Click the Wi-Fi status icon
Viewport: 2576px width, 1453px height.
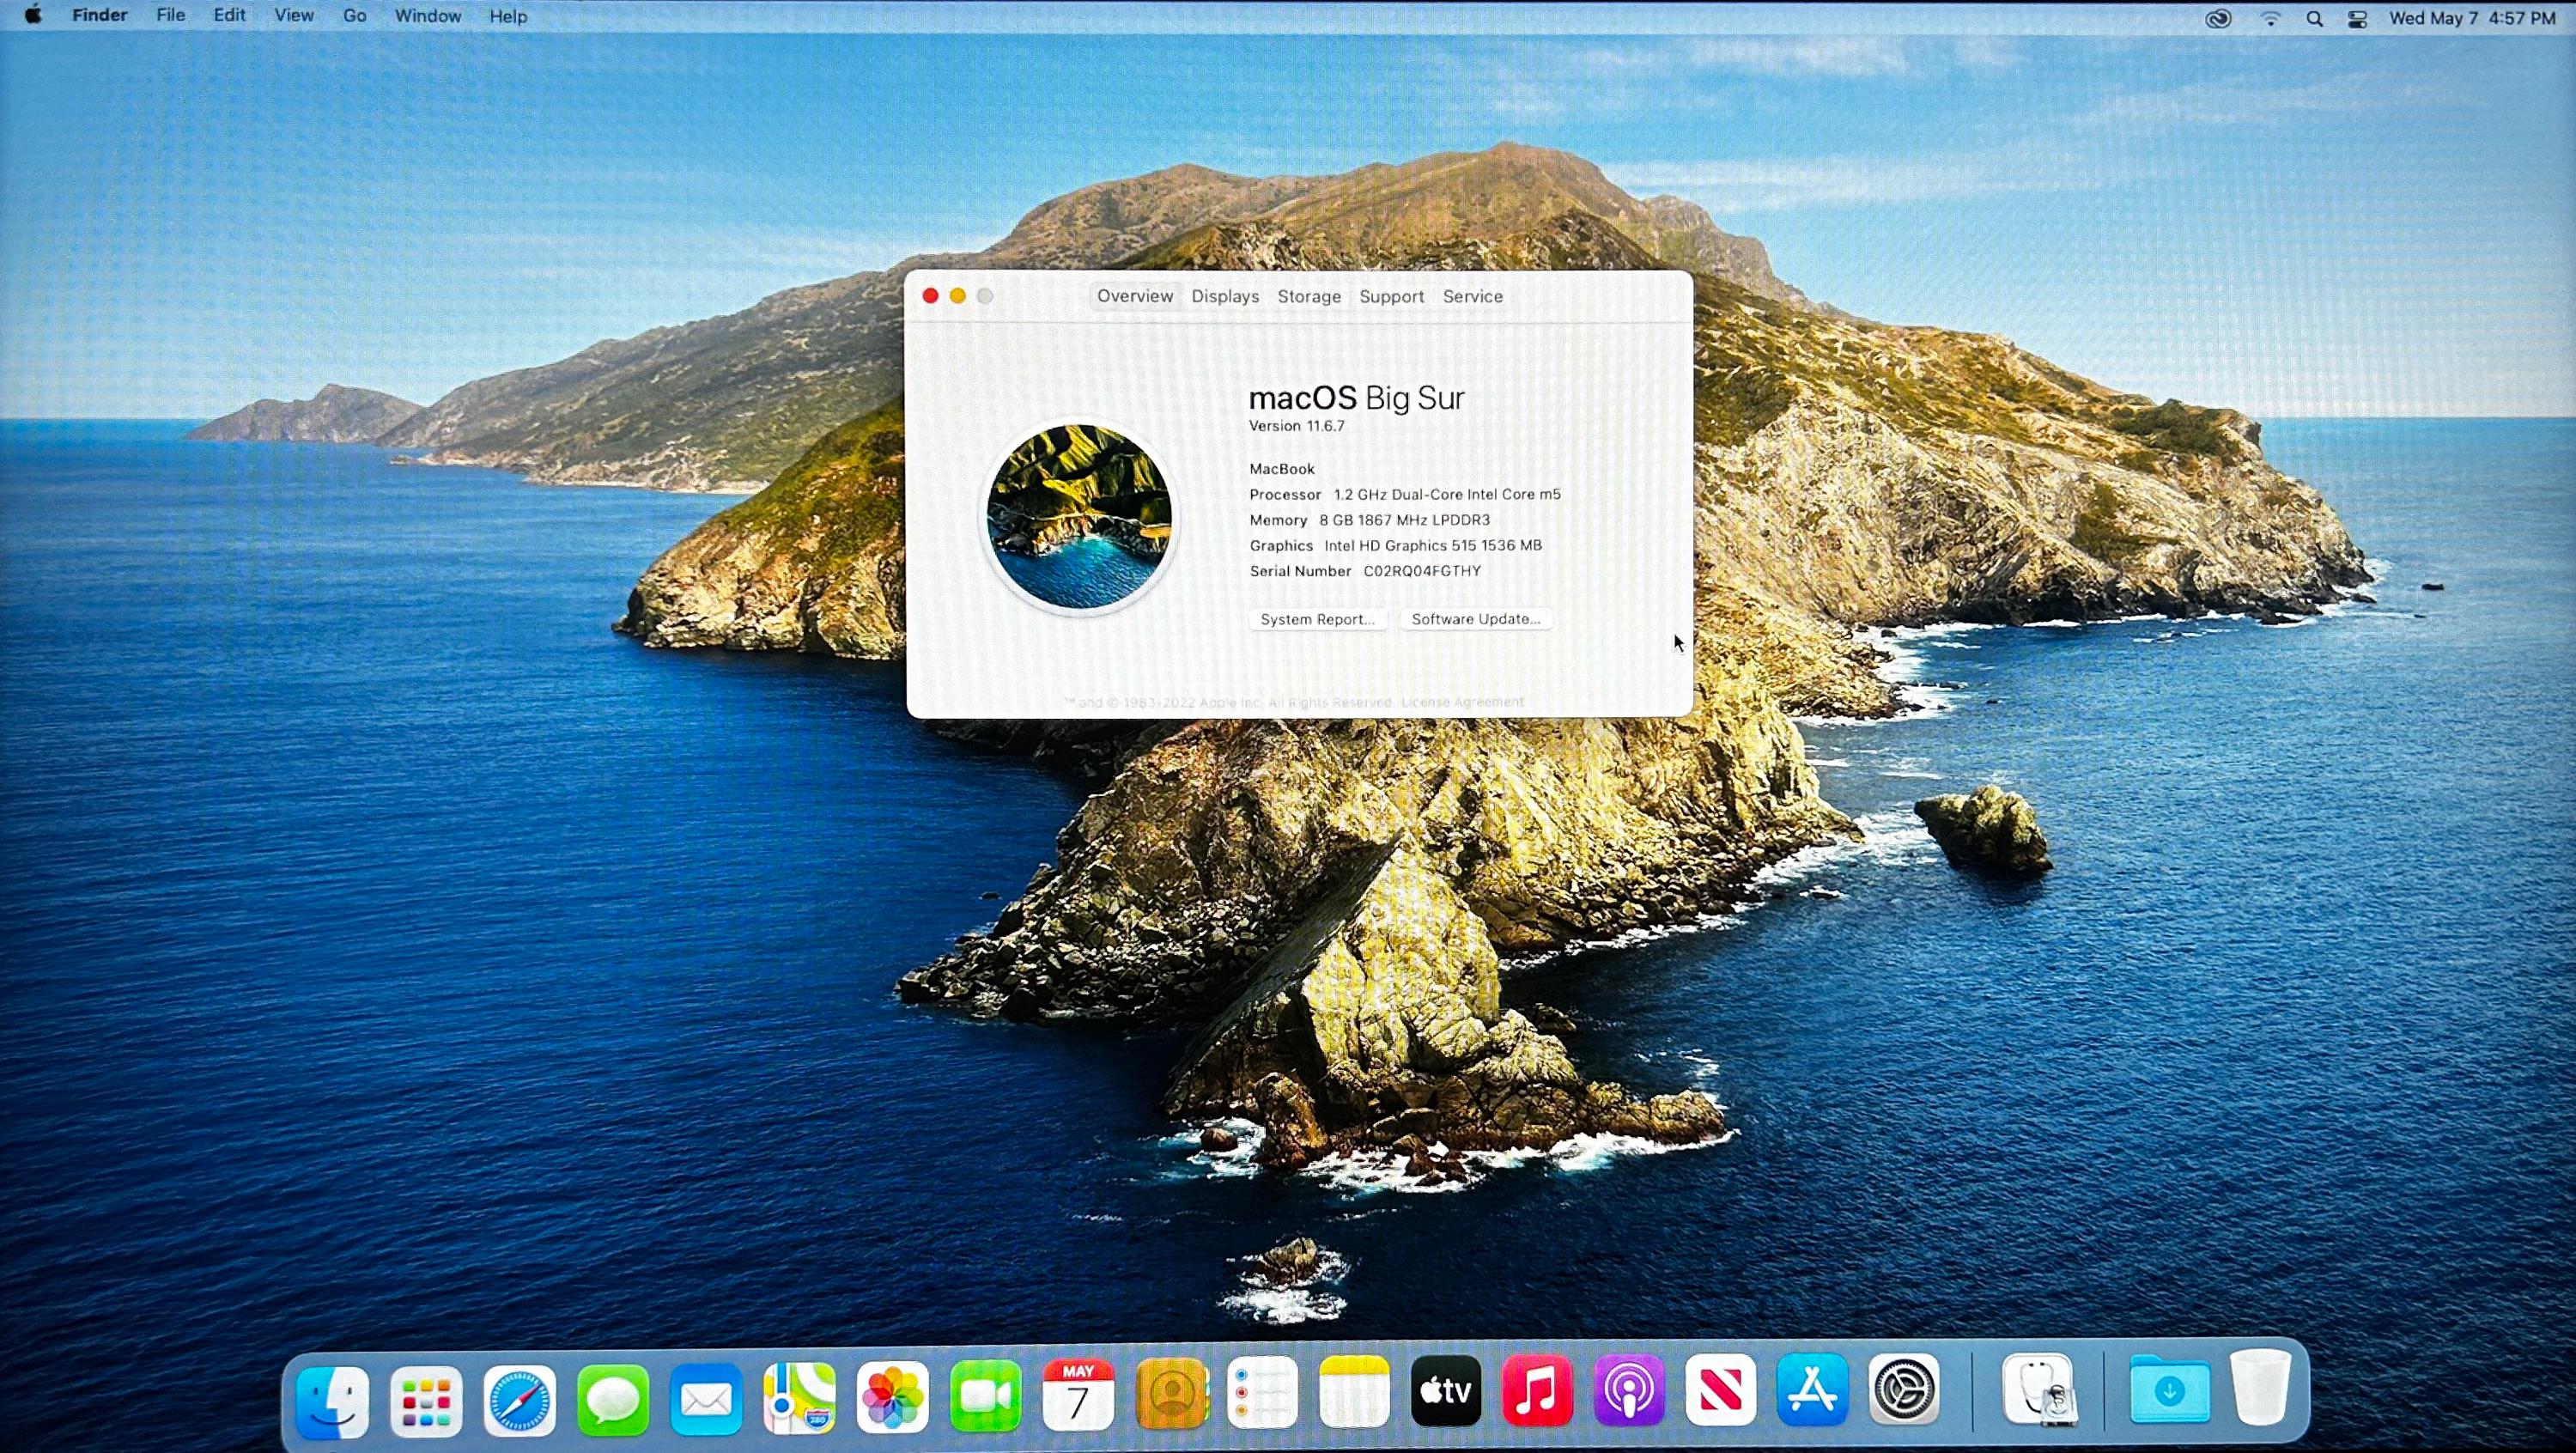click(2270, 19)
